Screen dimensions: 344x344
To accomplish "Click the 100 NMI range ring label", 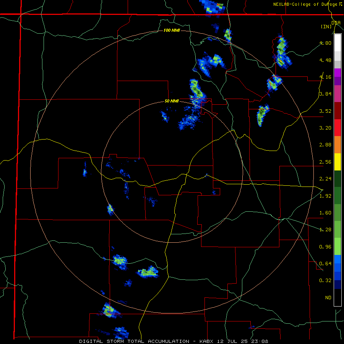I will (x=172, y=30).
